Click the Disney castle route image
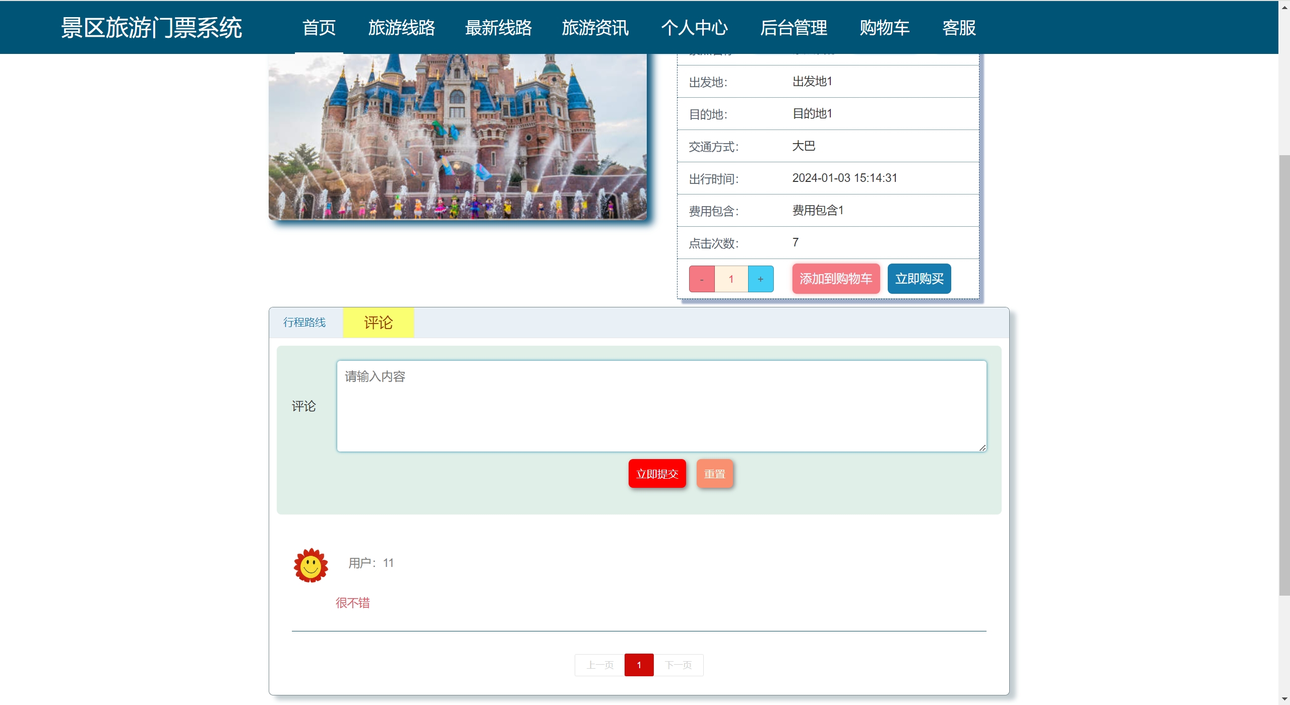 click(457, 136)
